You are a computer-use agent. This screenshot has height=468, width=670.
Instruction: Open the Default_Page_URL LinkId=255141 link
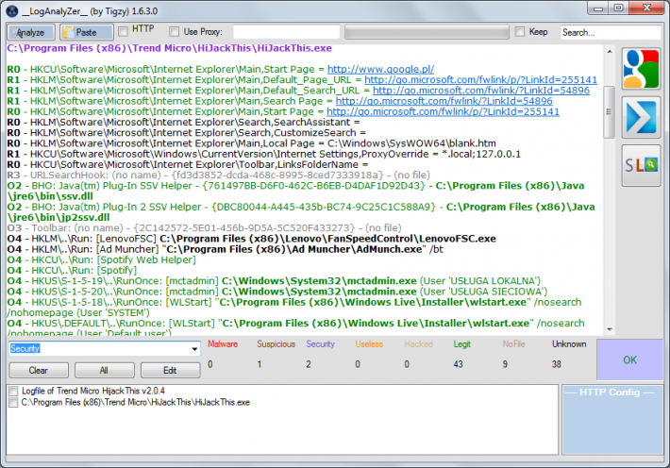[x=480, y=80]
